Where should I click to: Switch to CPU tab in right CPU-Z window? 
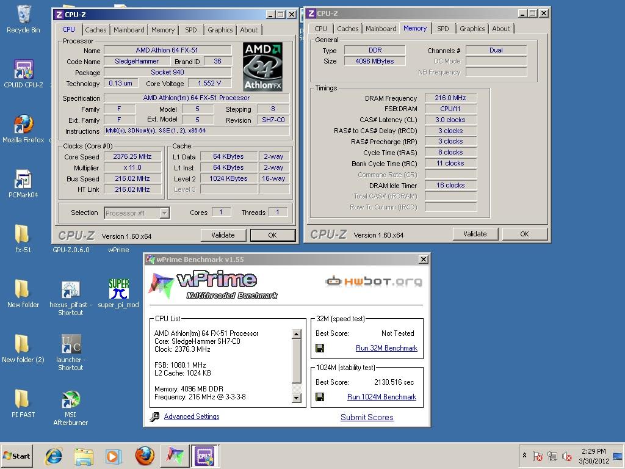point(320,29)
